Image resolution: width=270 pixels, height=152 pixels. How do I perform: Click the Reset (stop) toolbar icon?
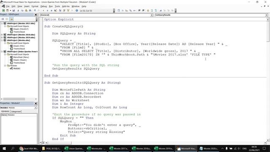[x=51, y=11]
